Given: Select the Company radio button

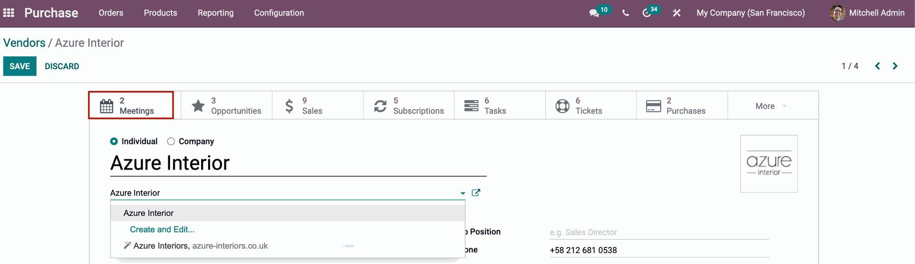Looking at the screenshot, I should [171, 142].
